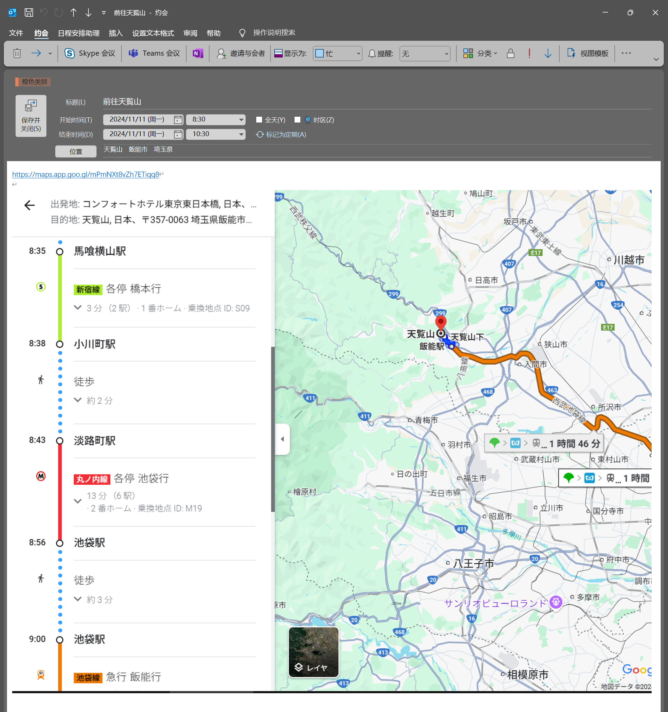
Task: Toggle the time zone checkbox
Action: pyautogui.click(x=298, y=120)
